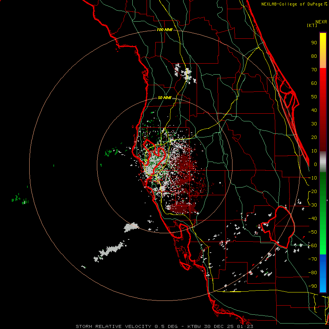The height and width of the screenshot is (329, 329).
Task: Click the "50 NMI" range ring label
Action: (164, 98)
